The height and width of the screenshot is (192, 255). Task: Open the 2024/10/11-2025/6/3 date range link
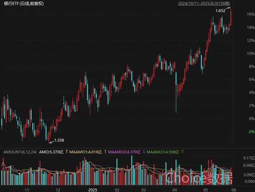pos(204,3)
